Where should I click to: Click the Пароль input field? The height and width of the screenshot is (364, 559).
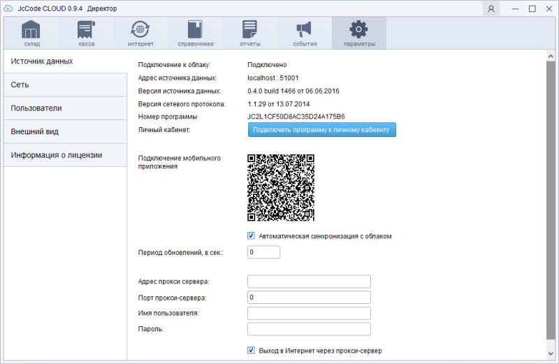[309, 329]
